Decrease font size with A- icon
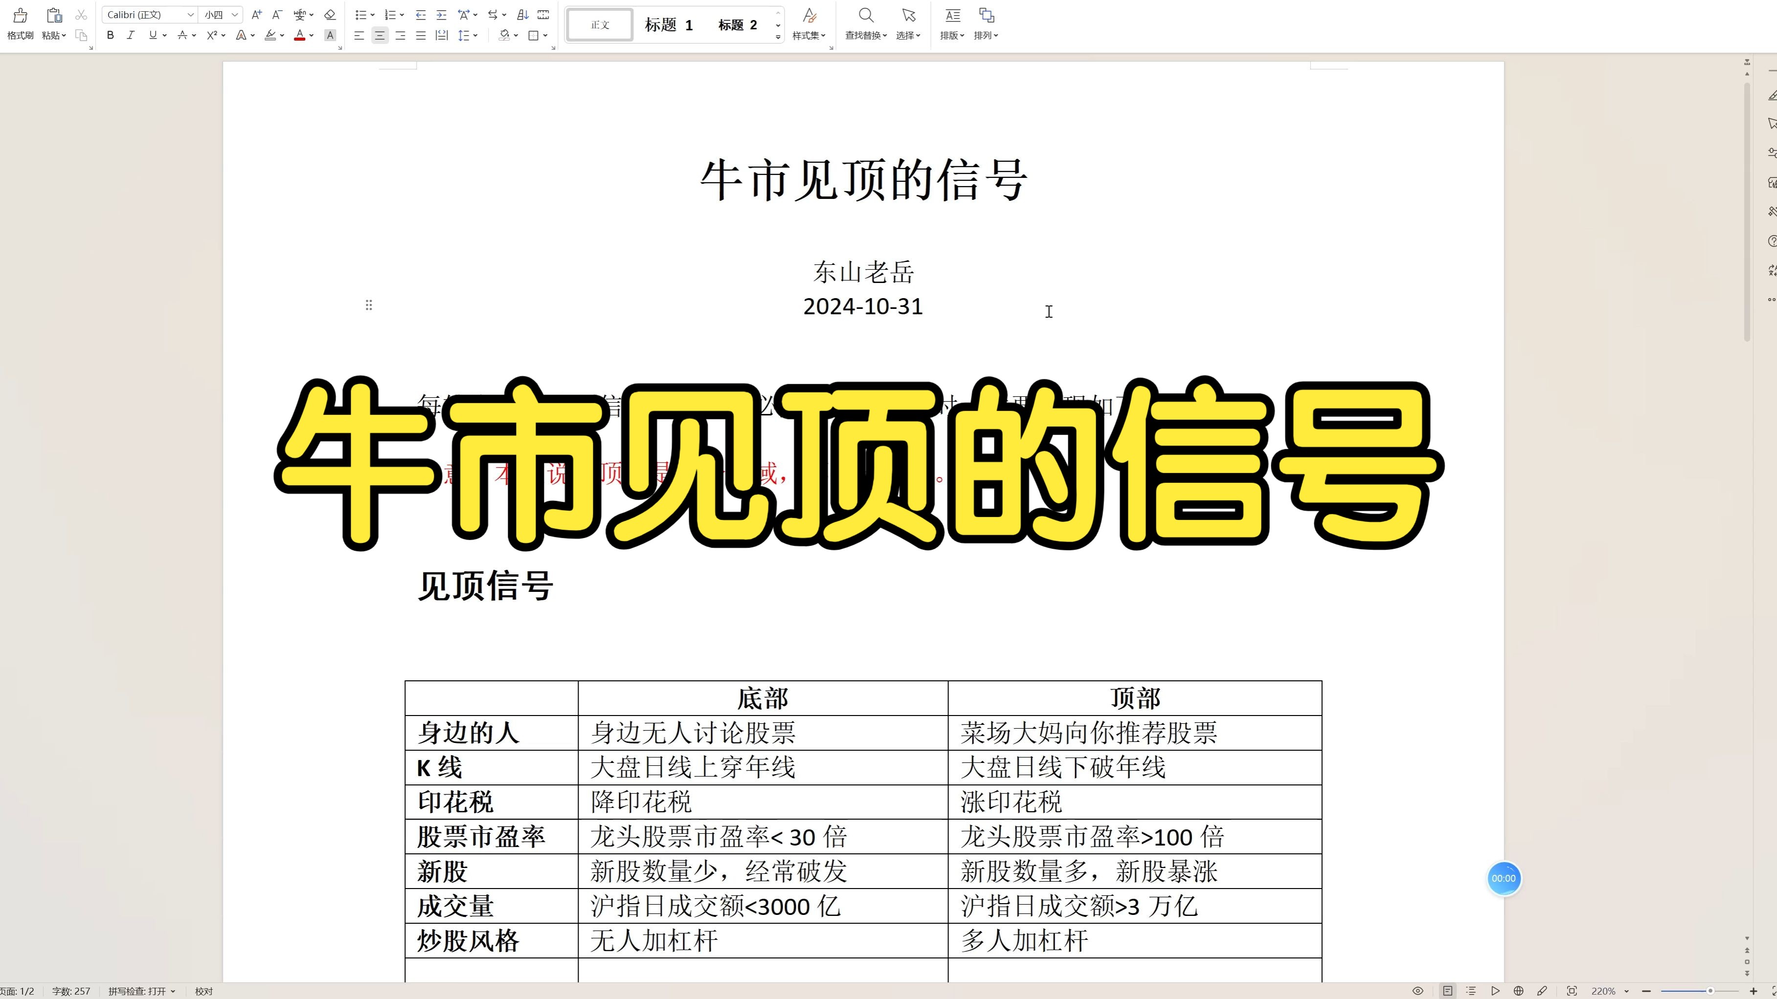 pyautogui.click(x=277, y=15)
